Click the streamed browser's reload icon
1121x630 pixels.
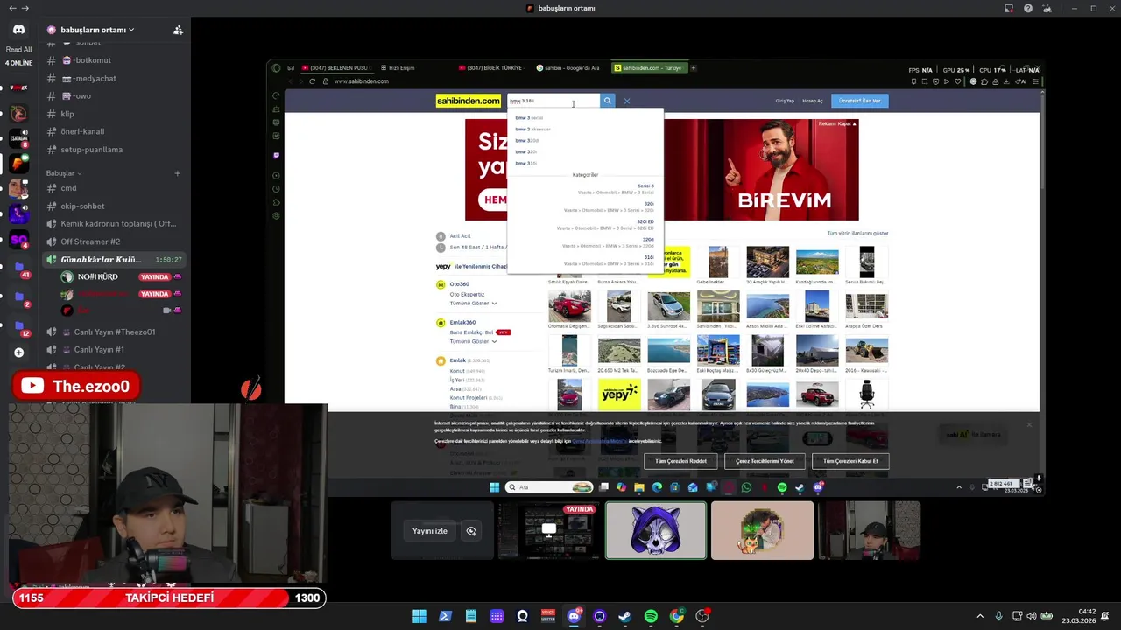point(312,81)
